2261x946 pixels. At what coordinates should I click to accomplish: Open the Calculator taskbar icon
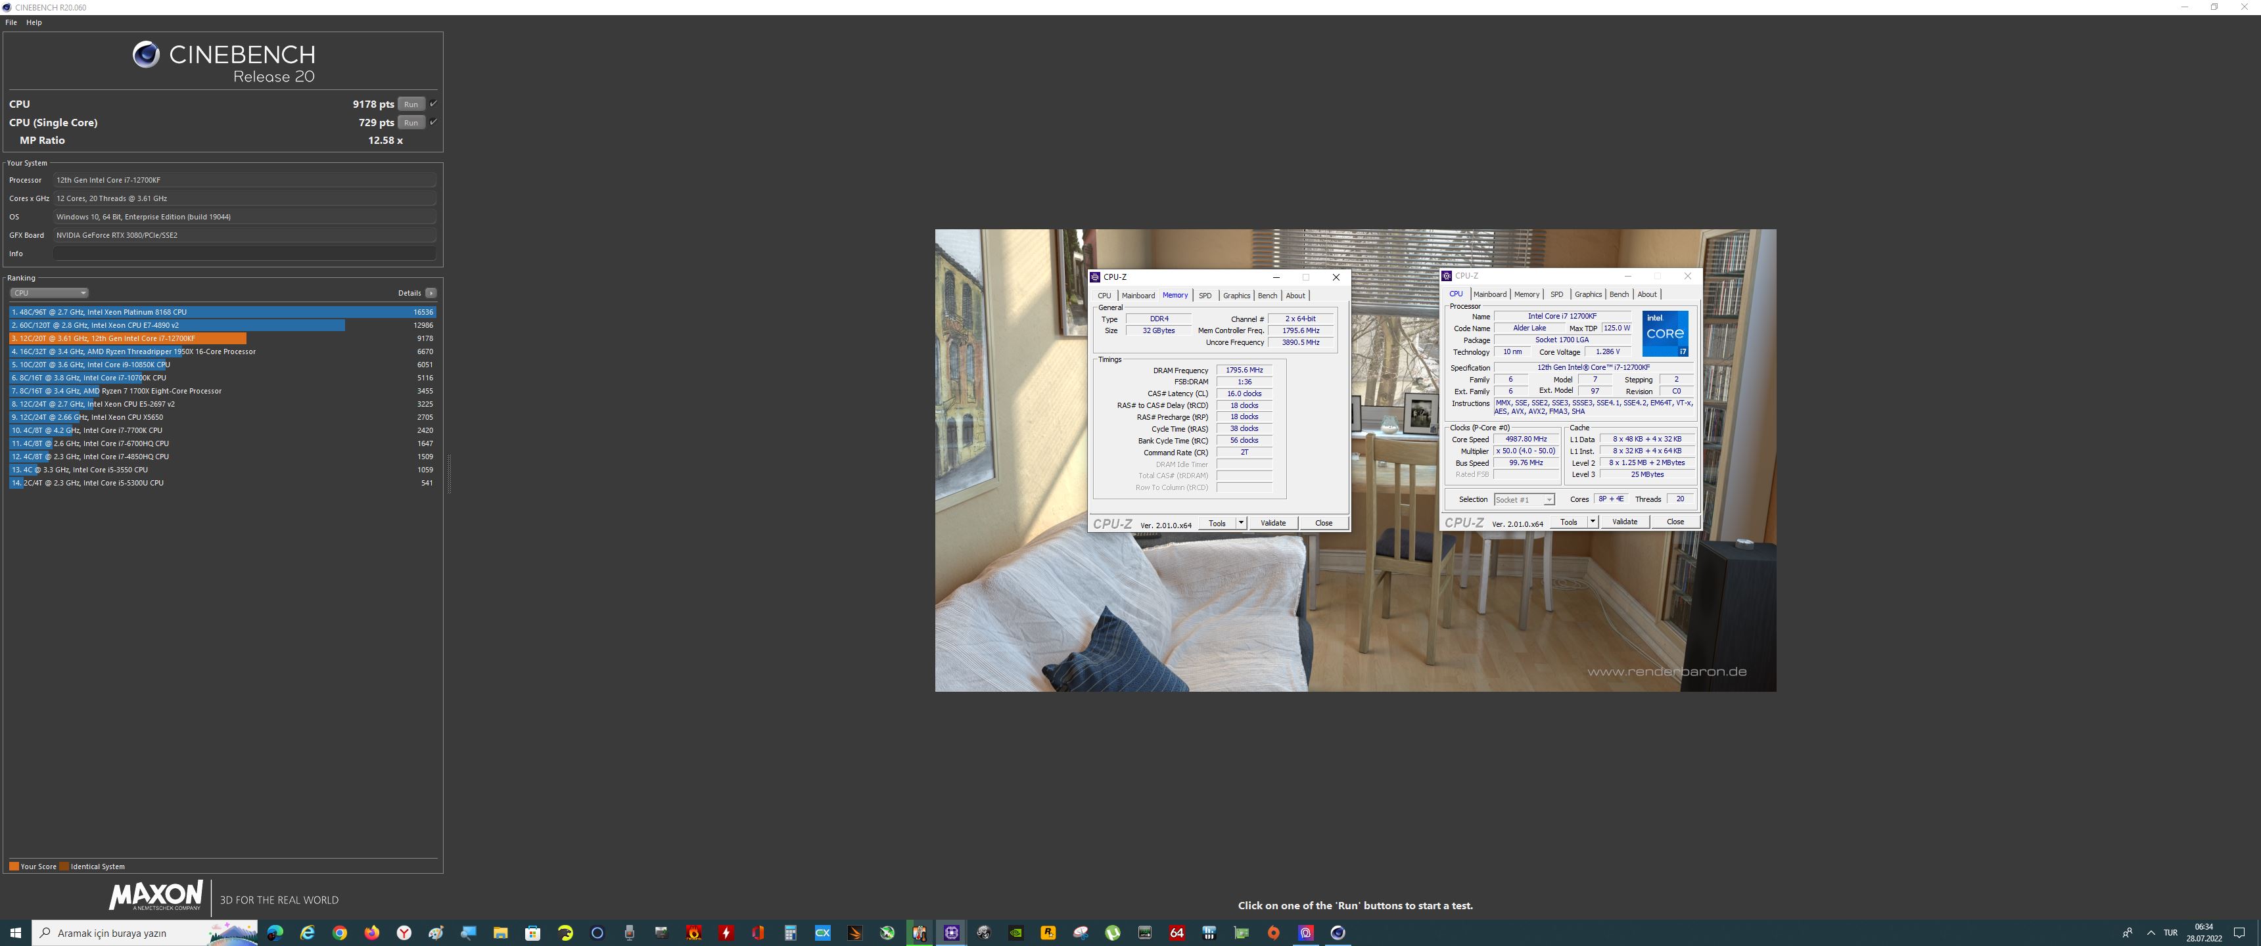click(790, 933)
